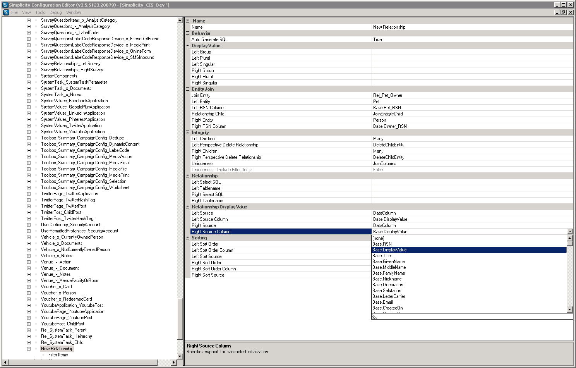Expand the SystemComponents tree node

tap(29, 76)
